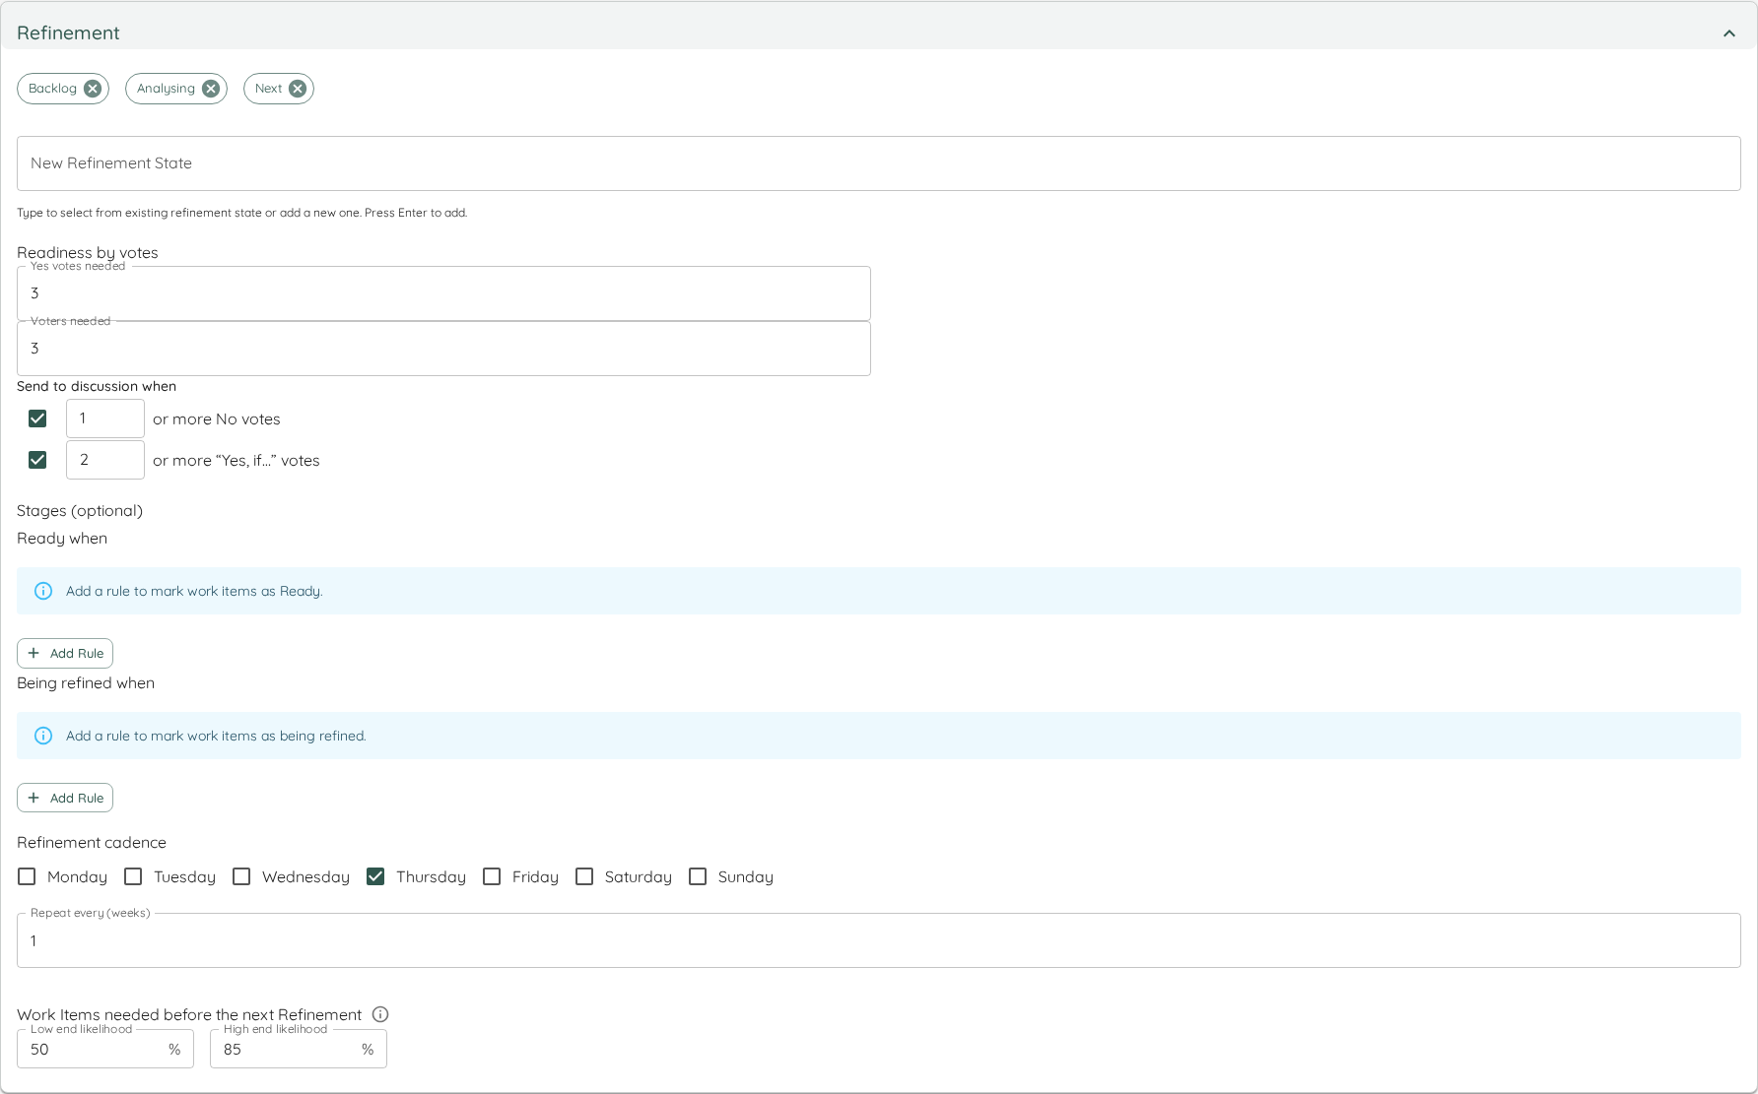Edit the Repeat every (weeks) field
This screenshot has height=1094, width=1758.
tap(879, 940)
